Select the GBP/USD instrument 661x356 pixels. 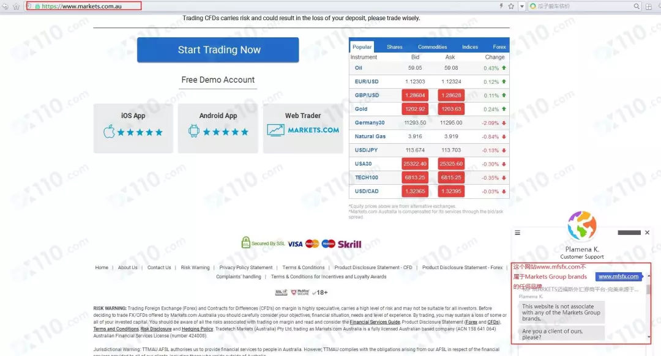(367, 95)
